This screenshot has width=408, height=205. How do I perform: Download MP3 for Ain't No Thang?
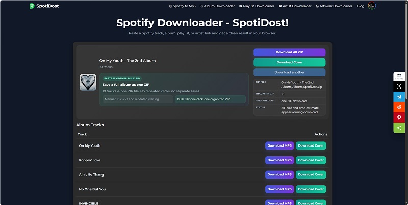279,174
